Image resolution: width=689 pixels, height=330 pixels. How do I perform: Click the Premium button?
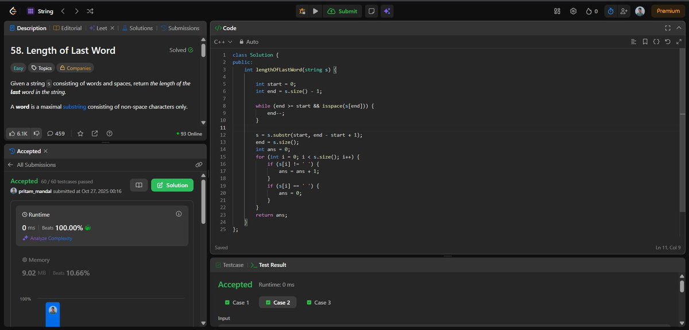668,11
